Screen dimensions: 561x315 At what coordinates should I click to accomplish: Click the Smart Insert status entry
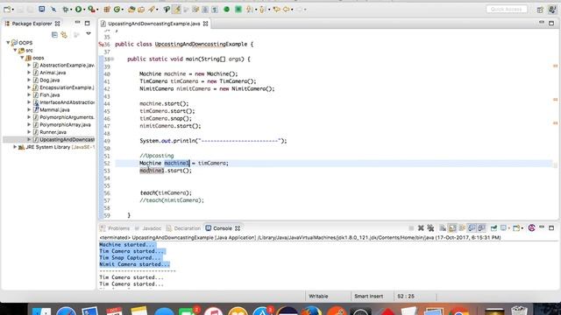[368, 296]
